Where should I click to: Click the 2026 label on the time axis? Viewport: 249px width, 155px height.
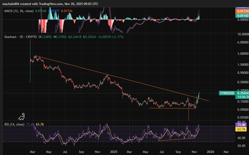[x=210, y=152]
